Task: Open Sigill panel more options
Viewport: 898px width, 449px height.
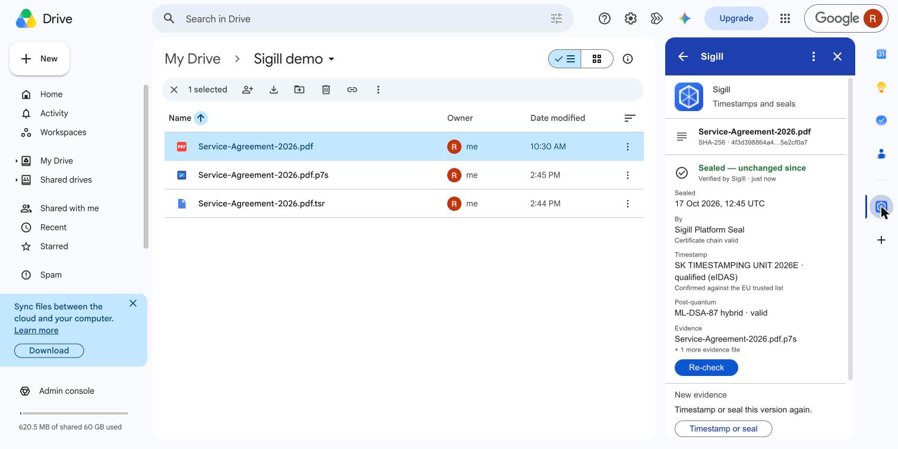Action: (x=814, y=56)
